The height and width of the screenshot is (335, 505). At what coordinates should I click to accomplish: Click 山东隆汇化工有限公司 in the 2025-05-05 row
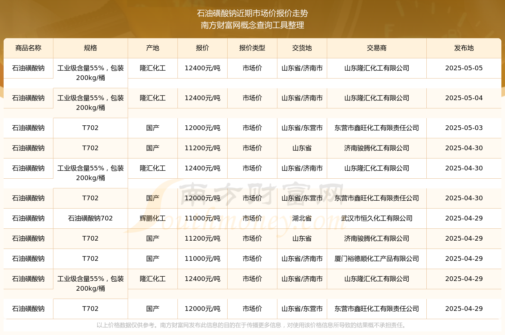[x=377, y=68]
